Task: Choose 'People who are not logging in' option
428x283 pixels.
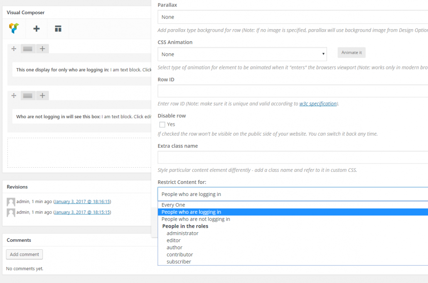Action: click(x=196, y=219)
